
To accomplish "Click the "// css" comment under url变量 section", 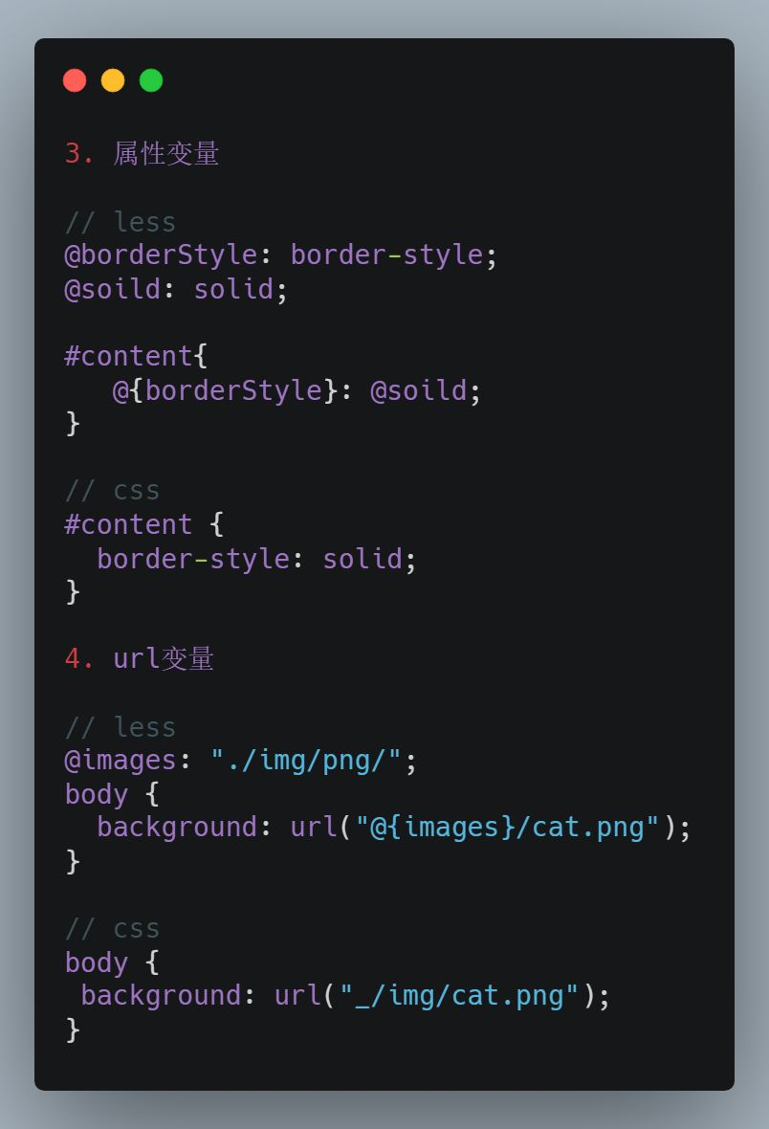I will (113, 928).
